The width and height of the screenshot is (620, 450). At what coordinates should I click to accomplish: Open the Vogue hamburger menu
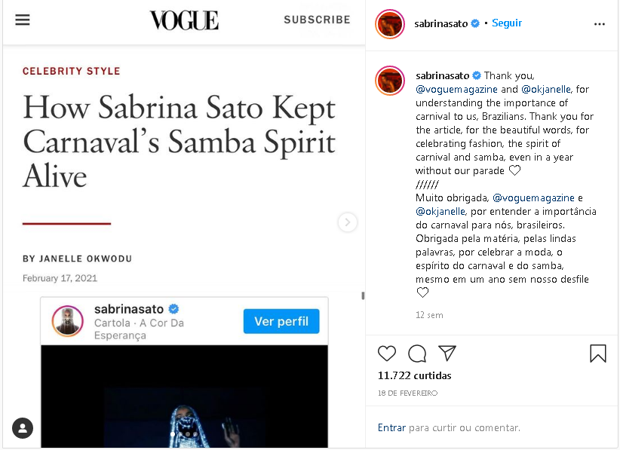[23, 20]
